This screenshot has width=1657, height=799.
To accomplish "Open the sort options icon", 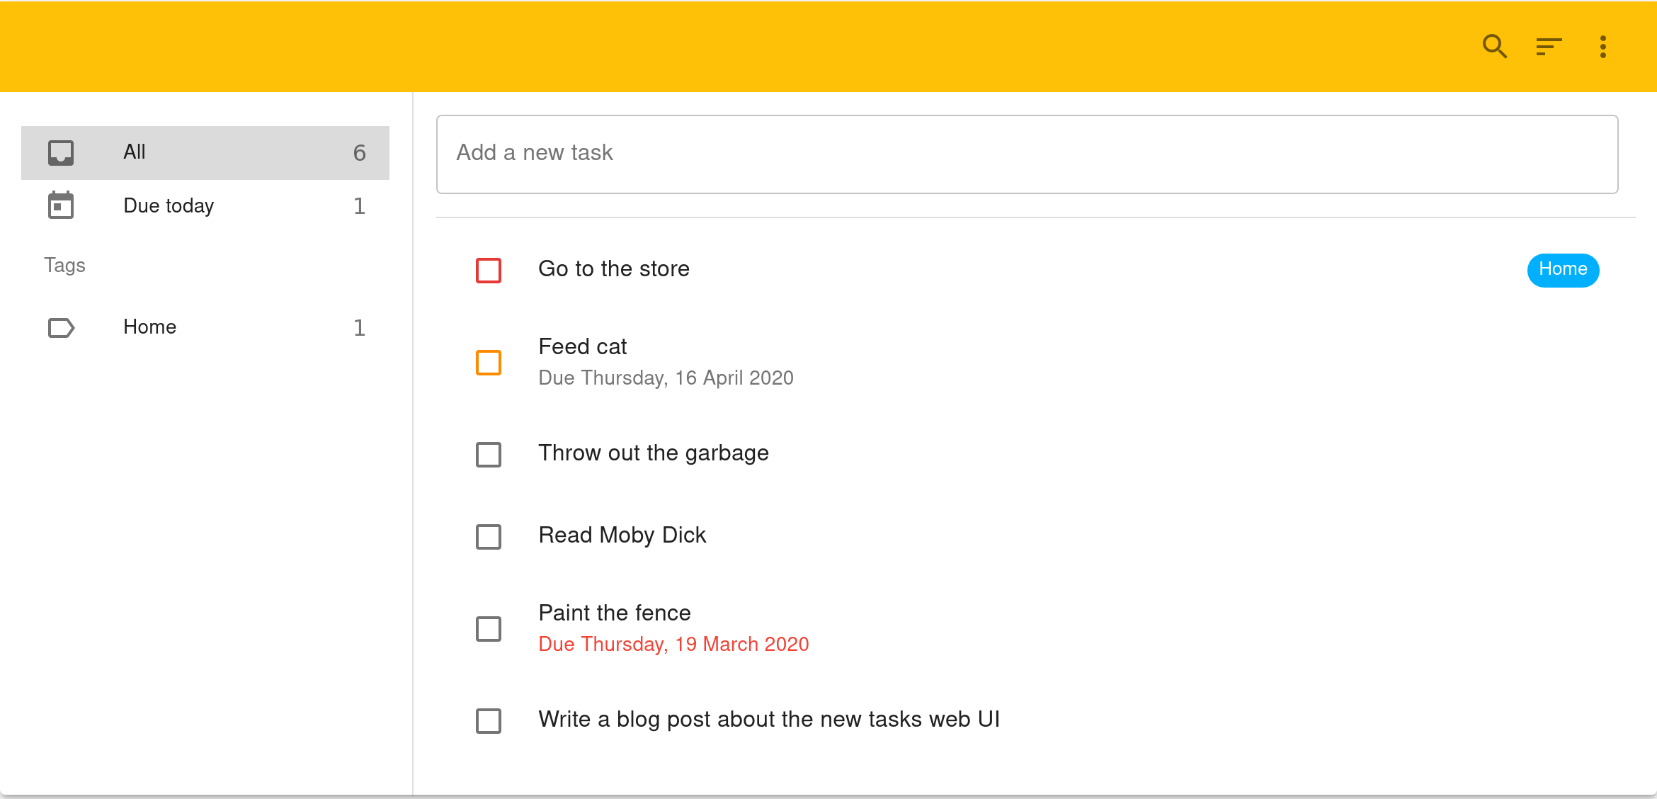I will [x=1549, y=47].
